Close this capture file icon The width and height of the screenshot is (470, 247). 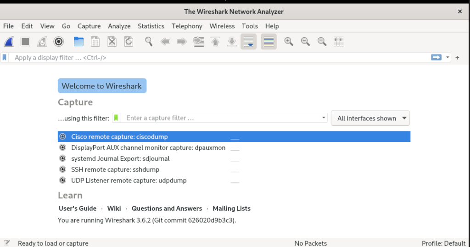pyautogui.click(x=112, y=42)
